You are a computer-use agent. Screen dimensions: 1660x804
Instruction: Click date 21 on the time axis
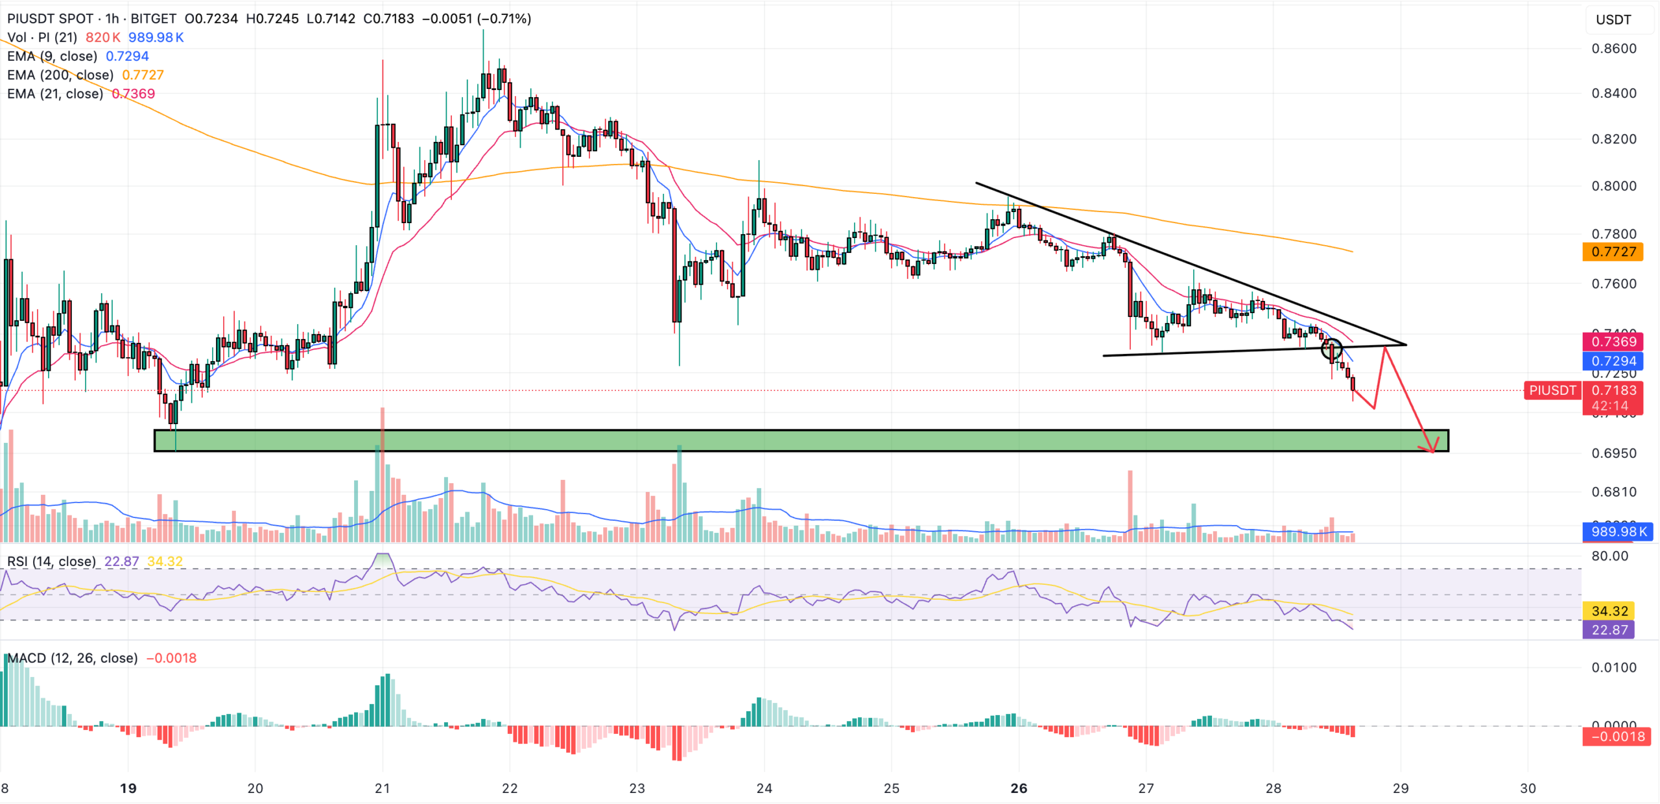(383, 788)
